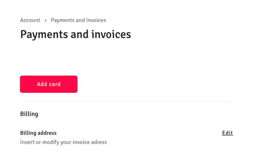Click the horizontal divider above Billing
This screenshot has width=255, height=154.
point(126,102)
